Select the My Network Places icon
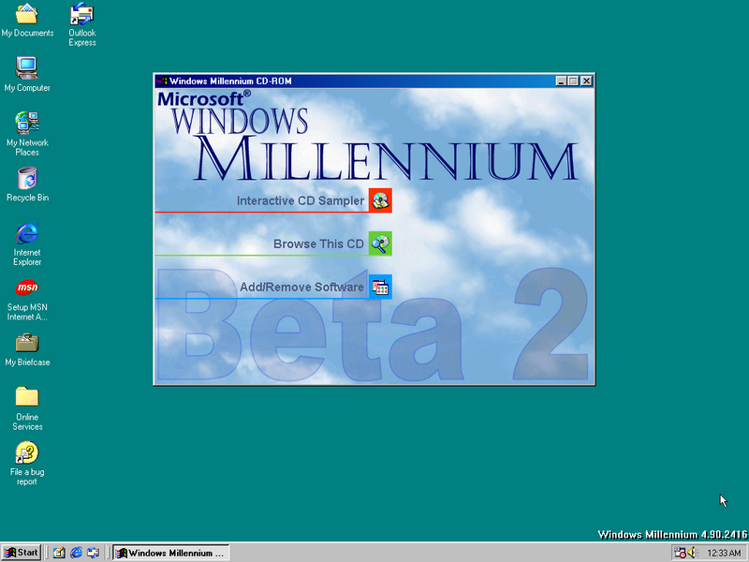 tap(27, 123)
